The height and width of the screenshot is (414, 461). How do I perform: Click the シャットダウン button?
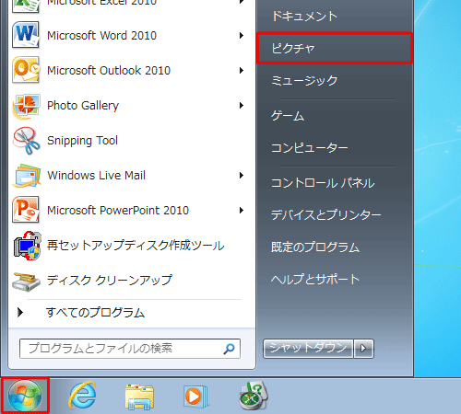click(x=308, y=349)
